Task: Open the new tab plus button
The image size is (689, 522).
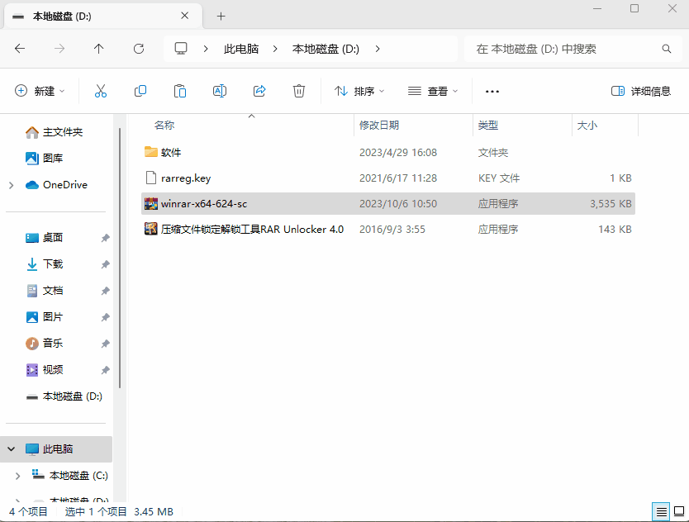Action: pyautogui.click(x=221, y=17)
